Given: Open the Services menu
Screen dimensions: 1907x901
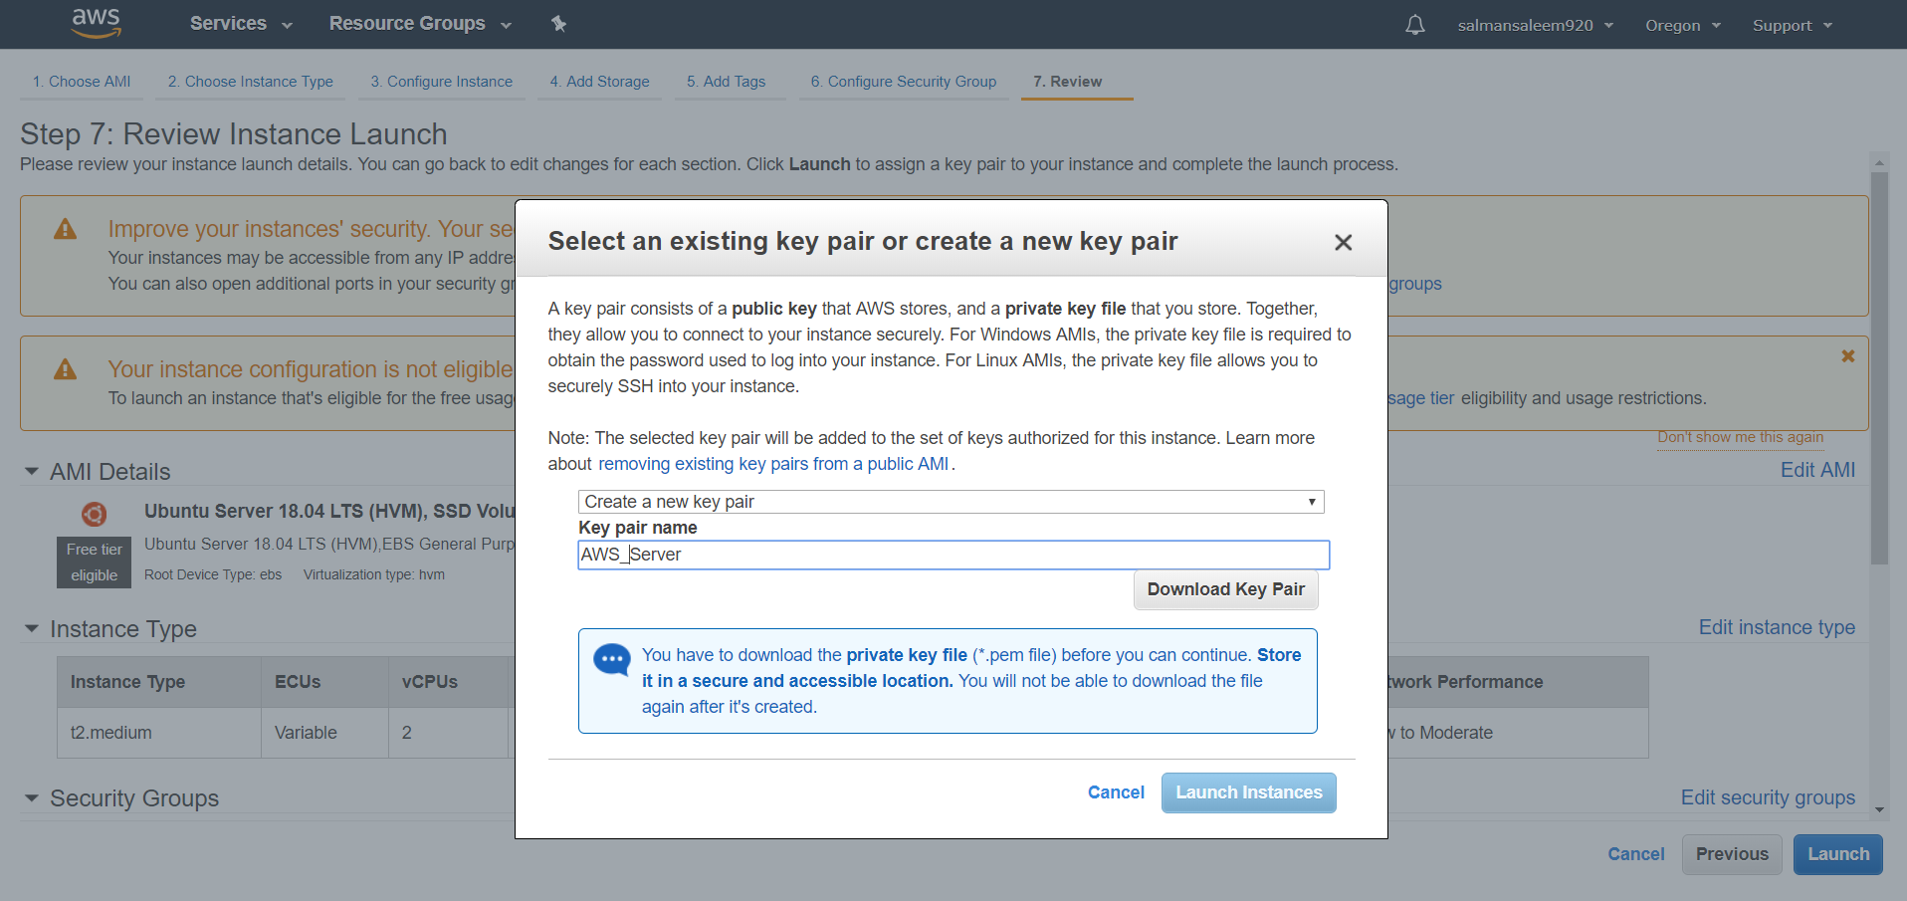Looking at the screenshot, I should point(241,24).
